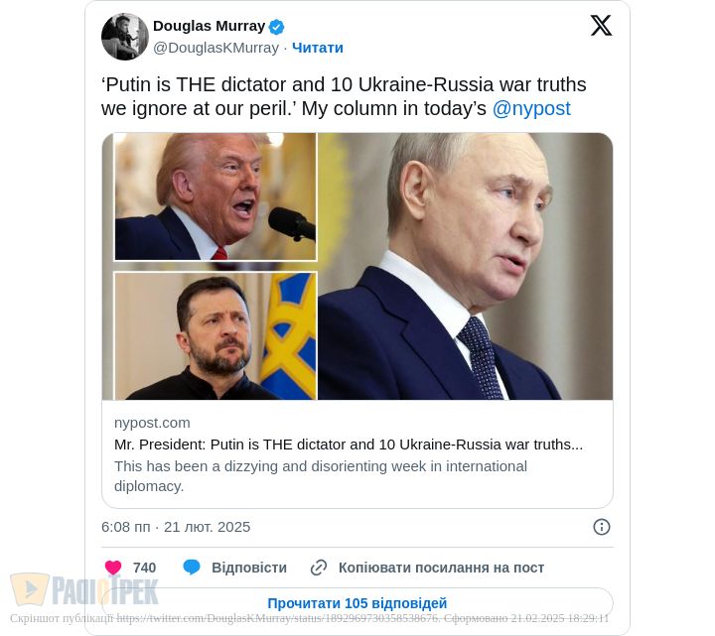Click the heart like icon
Screen dimensions: 715x636
(113, 568)
